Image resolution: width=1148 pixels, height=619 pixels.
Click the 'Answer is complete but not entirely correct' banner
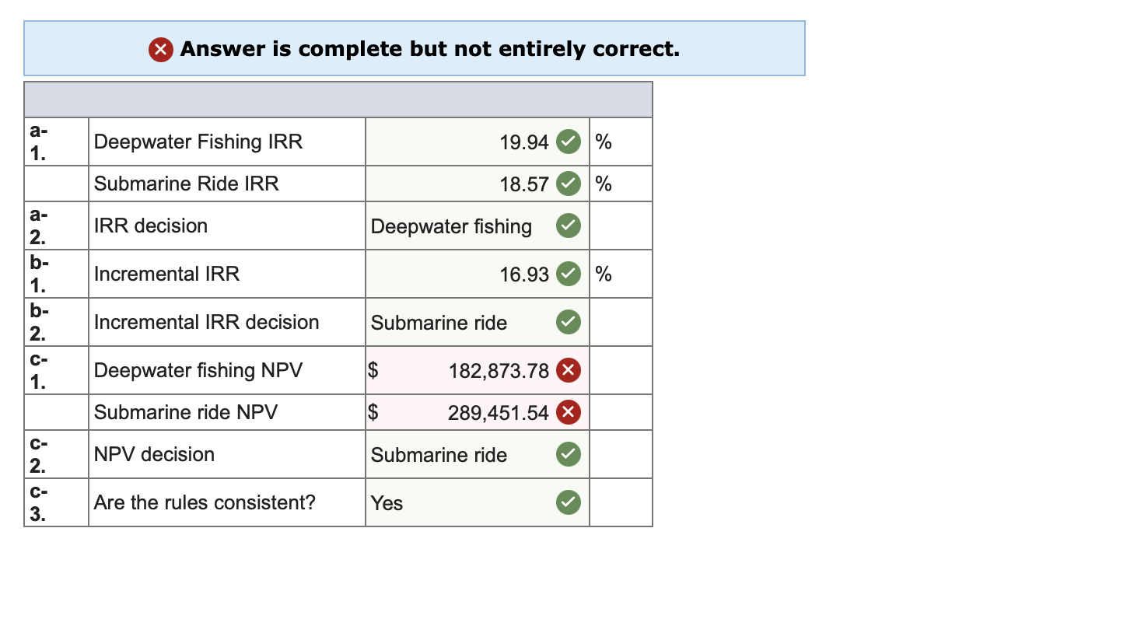pyautogui.click(x=415, y=49)
